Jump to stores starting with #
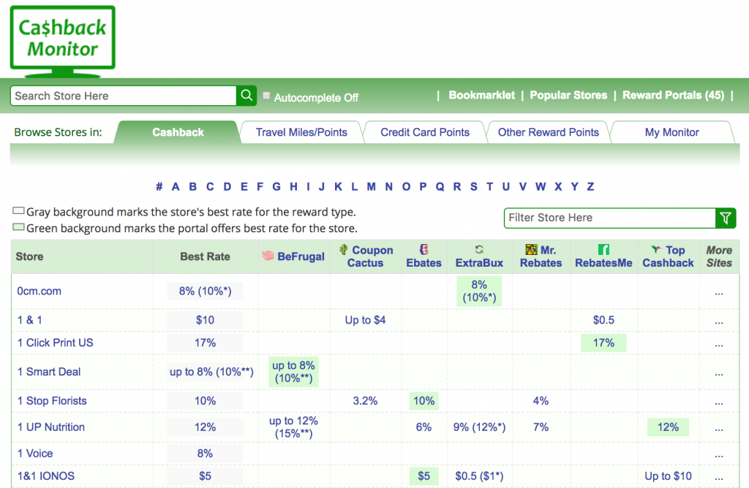The height and width of the screenshot is (488, 749). pyautogui.click(x=159, y=186)
